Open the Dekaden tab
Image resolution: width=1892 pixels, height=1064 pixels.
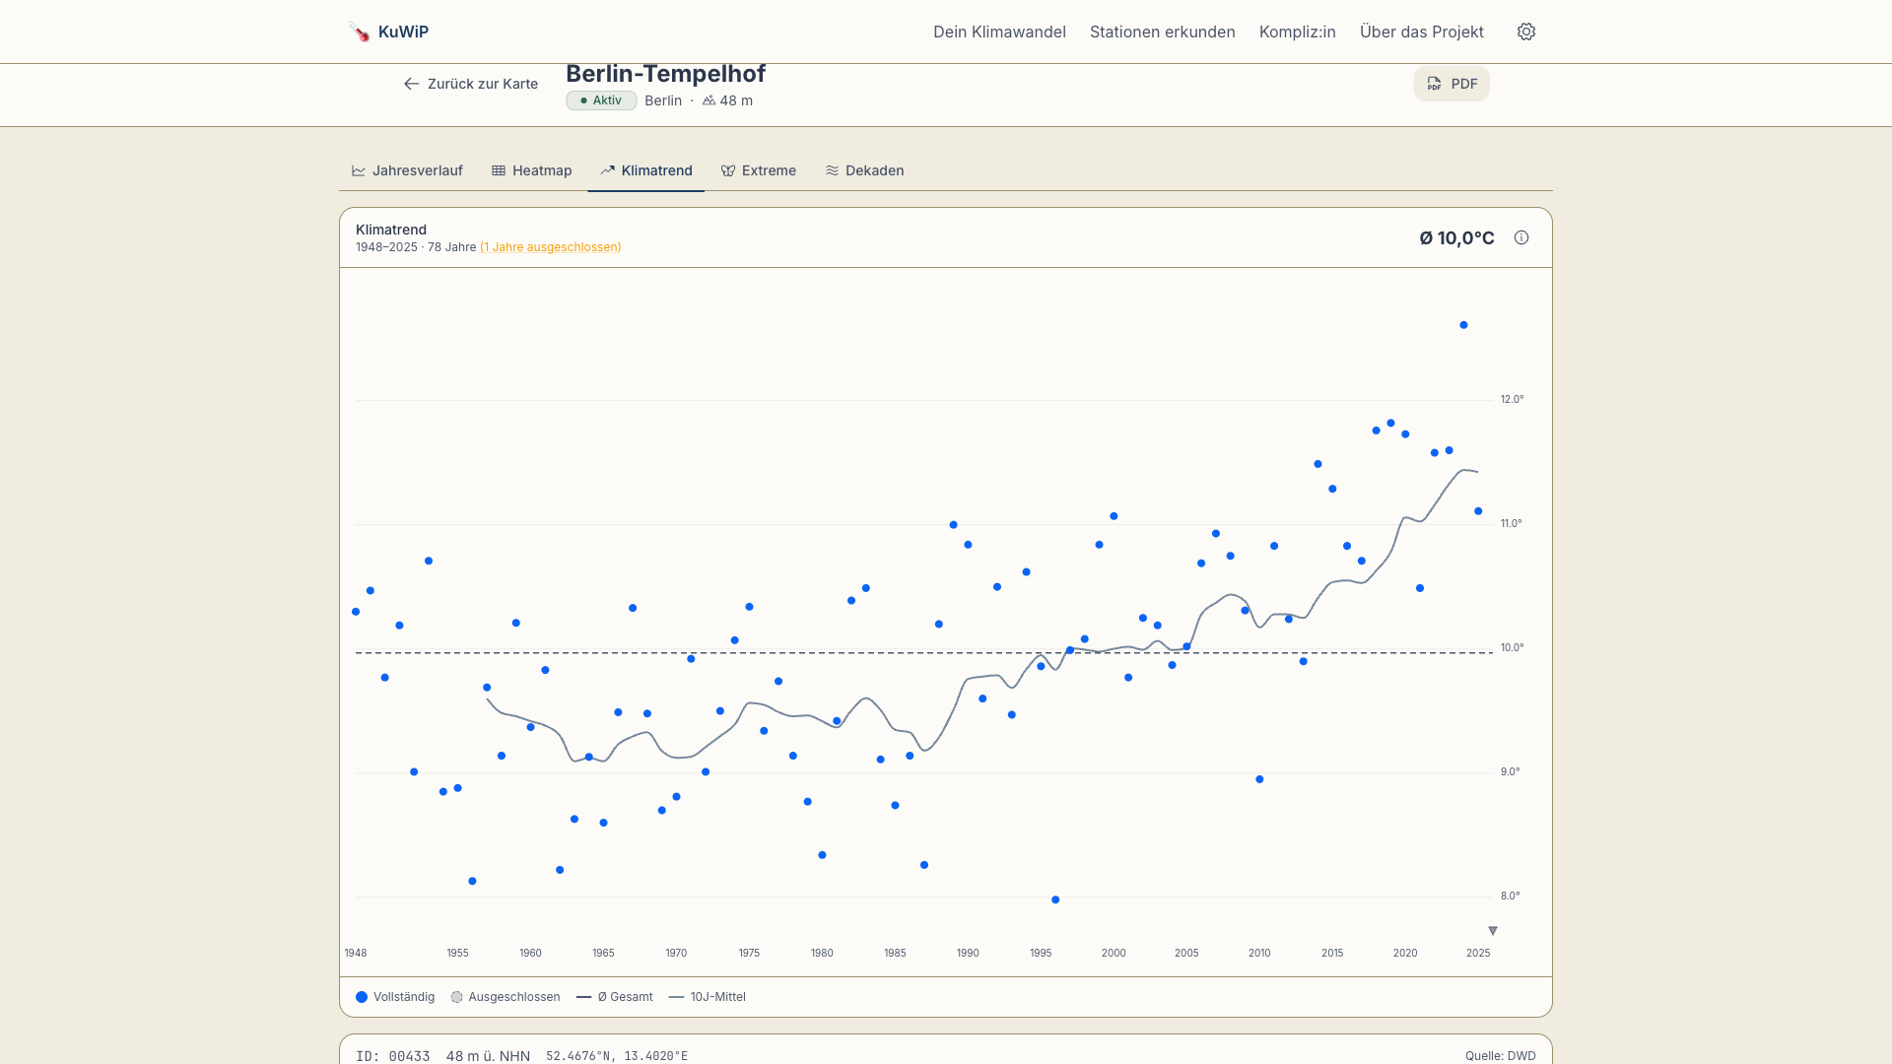[864, 170]
